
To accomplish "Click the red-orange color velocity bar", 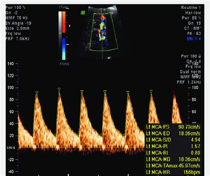I will coord(64,22).
